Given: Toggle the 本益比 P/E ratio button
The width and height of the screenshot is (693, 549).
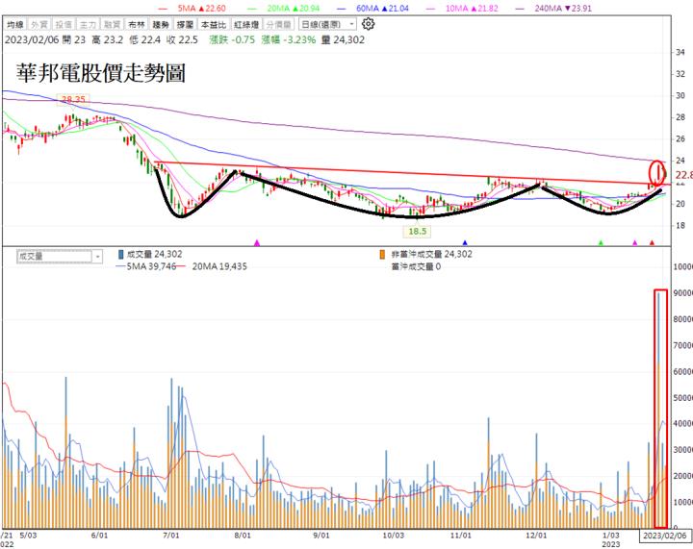Looking at the screenshot, I should tap(214, 24).
